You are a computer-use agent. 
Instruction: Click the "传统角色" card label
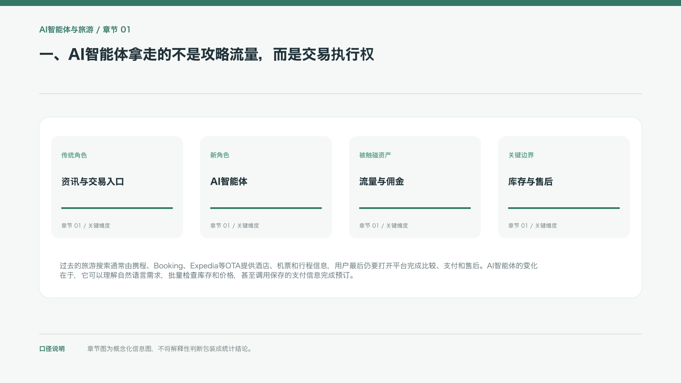tap(74, 155)
